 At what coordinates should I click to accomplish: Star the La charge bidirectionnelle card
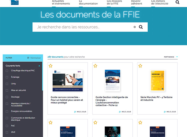pyautogui.click(x=50, y=123)
